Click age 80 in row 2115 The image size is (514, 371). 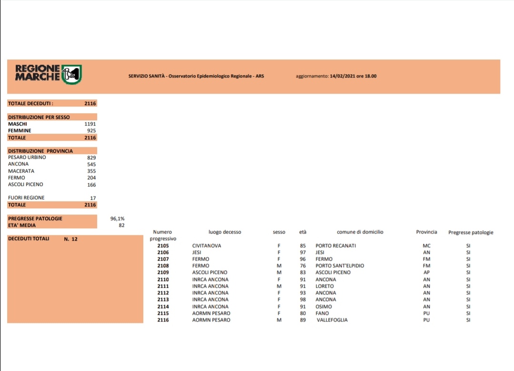coord(303,313)
